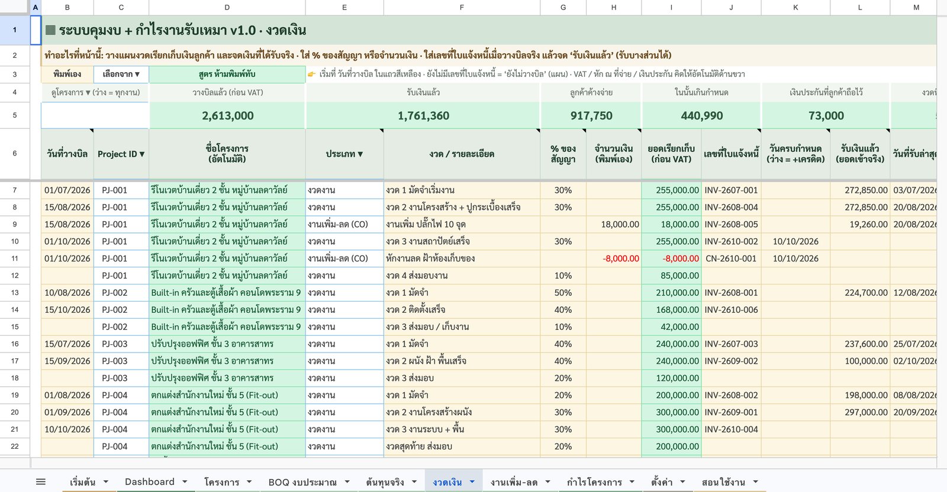This screenshot has height=492, width=947.
Task: Click invoice cell INV-2607-001
Action: [x=731, y=190]
